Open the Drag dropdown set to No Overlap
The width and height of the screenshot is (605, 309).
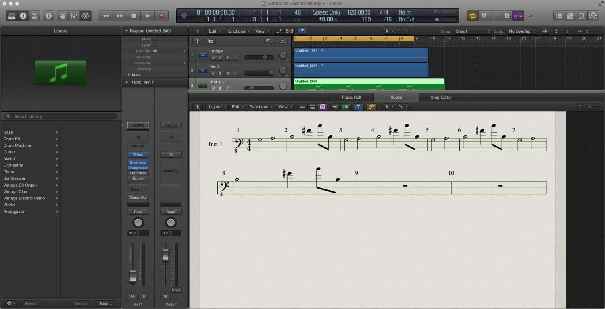tap(522, 31)
